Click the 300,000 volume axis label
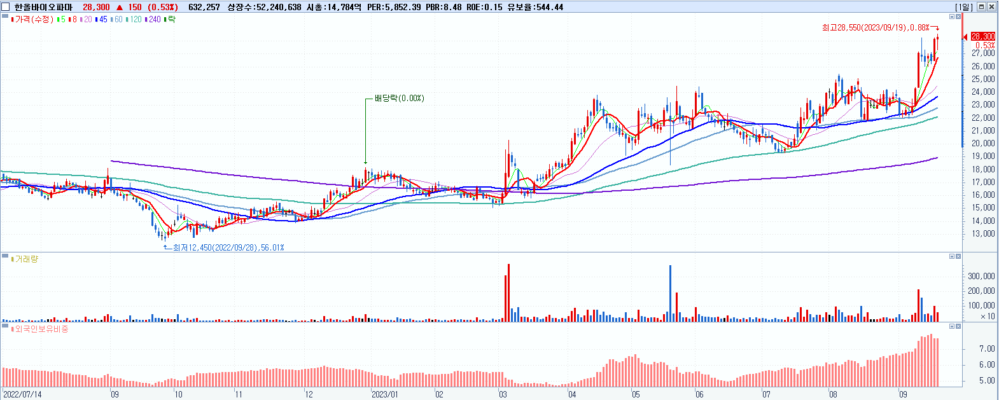The image size is (999, 400). pos(982,276)
